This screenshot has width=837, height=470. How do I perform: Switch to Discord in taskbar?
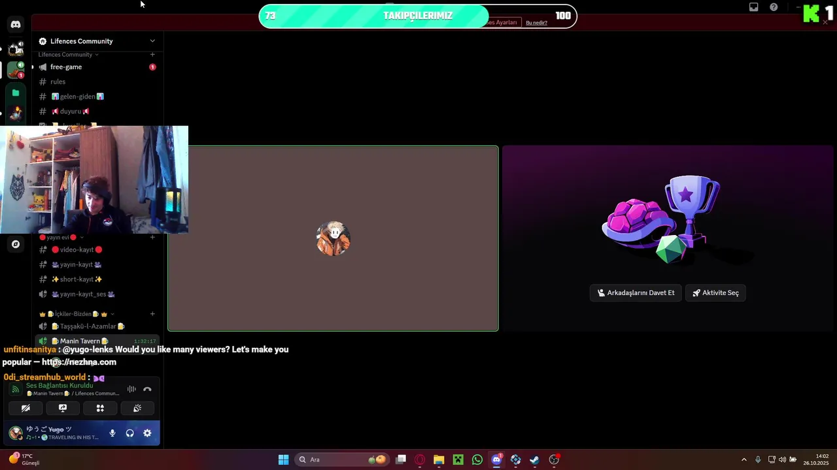496,460
